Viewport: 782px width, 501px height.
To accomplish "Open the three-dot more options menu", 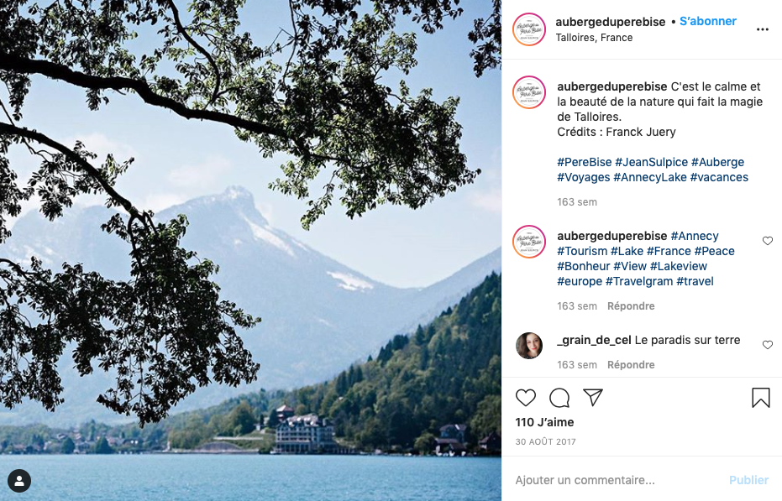I will (762, 29).
